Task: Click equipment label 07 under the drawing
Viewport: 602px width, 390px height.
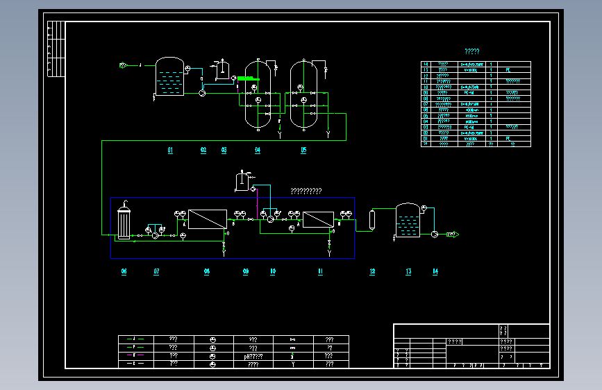Action: tap(156, 271)
